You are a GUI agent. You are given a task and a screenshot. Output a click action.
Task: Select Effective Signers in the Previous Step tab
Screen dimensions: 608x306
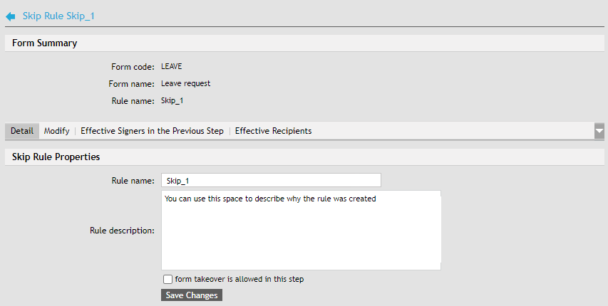pyautogui.click(x=152, y=131)
